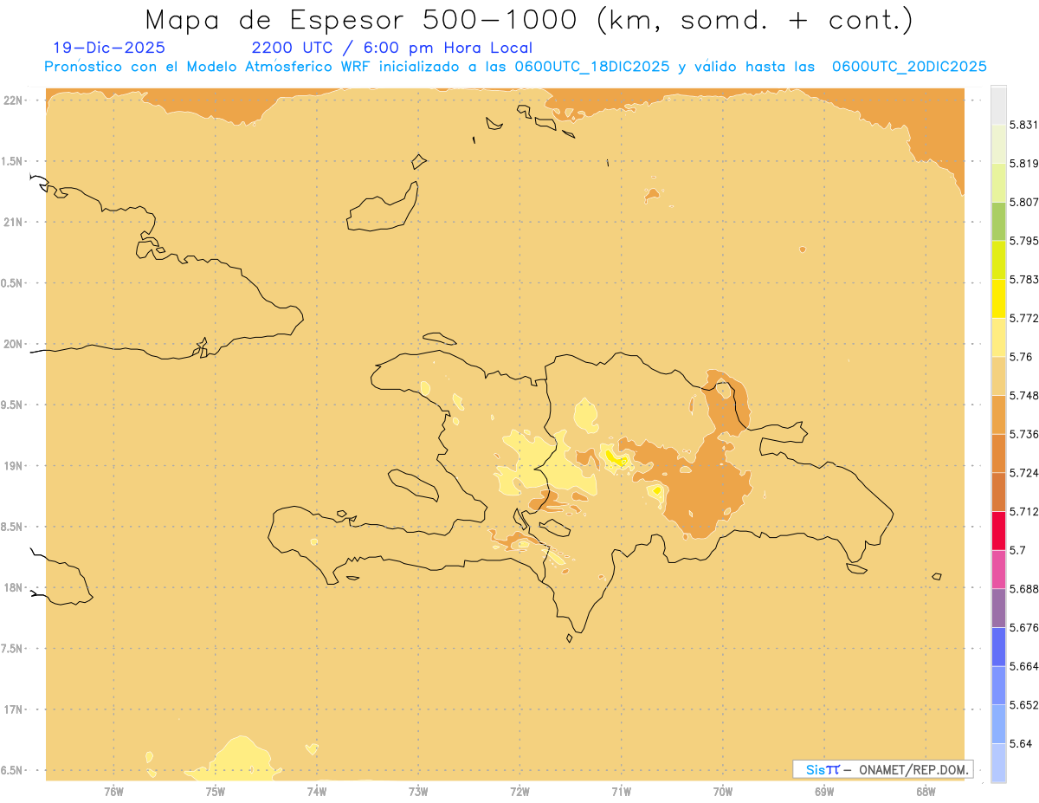
Task: Click the green legend swatch between 5.807 and 5.795
Action: pos(998,221)
